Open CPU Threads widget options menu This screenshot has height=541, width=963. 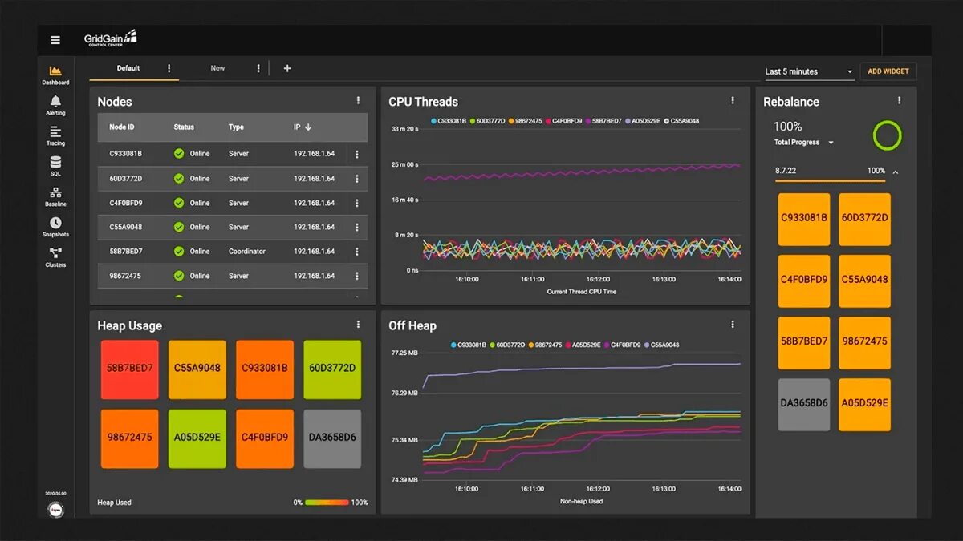pyautogui.click(x=732, y=101)
